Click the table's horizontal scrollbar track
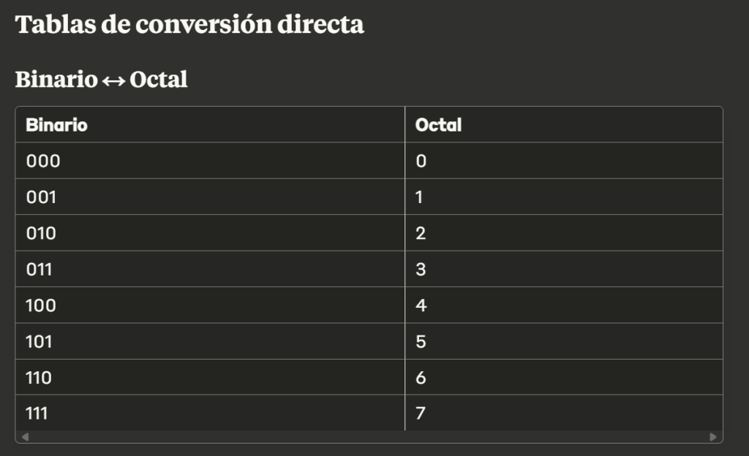749x456 pixels. pos(369,437)
